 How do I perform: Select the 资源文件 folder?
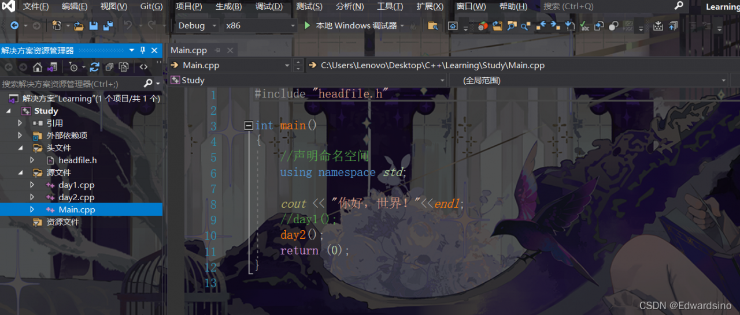[x=62, y=222]
